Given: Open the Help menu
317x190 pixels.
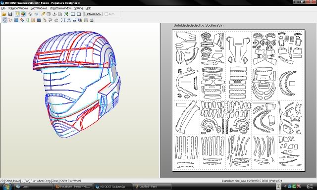Looking at the screenshot, I should click(88, 8).
